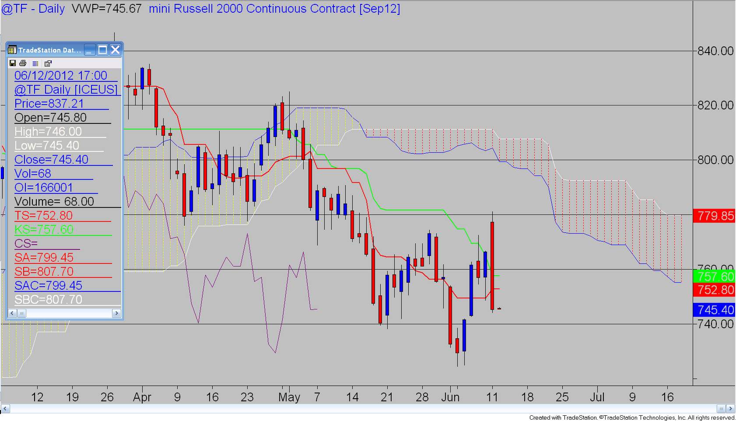This screenshot has height=421, width=736.
Task: Click the Data Window horizontal scroll thumb
Action: (x=21, y=313)
